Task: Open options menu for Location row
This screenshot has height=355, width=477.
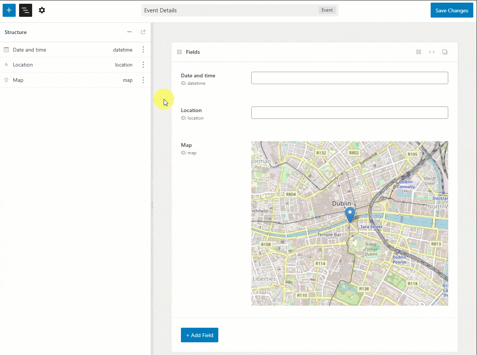Action: (143, 65)
